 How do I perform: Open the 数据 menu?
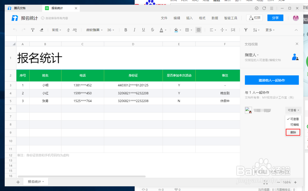215,18
